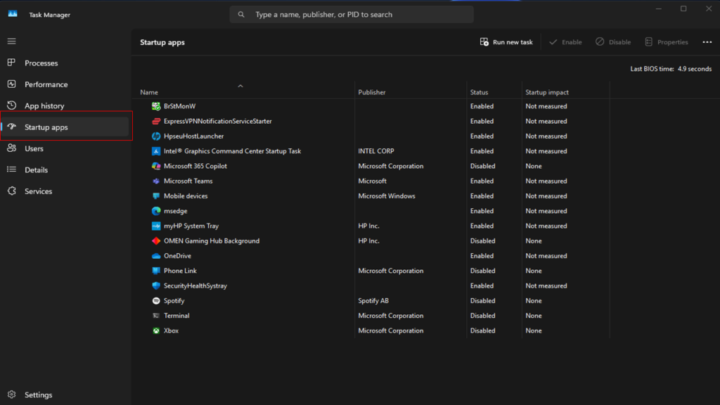Open the Processes tab
The width and height of the screenshot is (720, 405).
pos(65,63)
